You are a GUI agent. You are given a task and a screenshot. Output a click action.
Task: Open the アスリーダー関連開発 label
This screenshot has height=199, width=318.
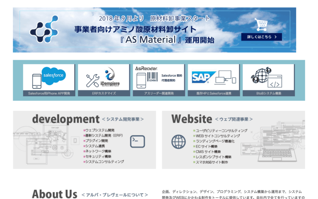click(x=159, y=93)
